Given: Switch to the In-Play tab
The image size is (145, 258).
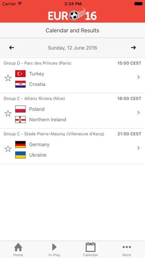Looking at the screenshot, I should point(54,249).
